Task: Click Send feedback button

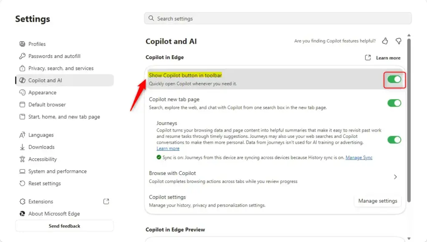Action: click(x=65, y=226)
